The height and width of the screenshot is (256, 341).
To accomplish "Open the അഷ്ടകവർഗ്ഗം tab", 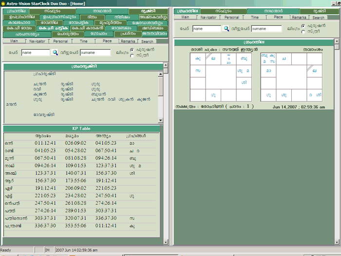I will click(153, 17).
